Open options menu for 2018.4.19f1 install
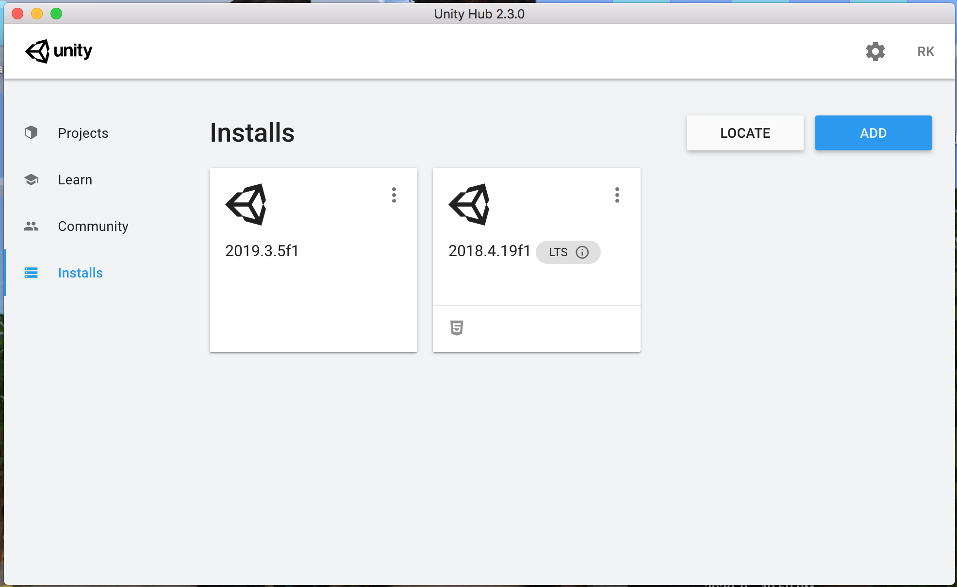This screenshot has height=587, width=957. [617, 195]
